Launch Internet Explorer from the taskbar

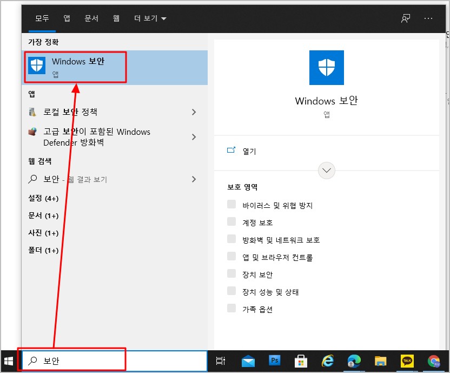327,361
